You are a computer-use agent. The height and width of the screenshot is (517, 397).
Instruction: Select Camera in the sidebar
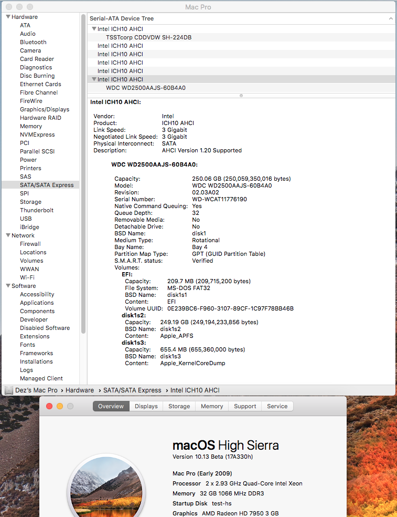(30, 50)
